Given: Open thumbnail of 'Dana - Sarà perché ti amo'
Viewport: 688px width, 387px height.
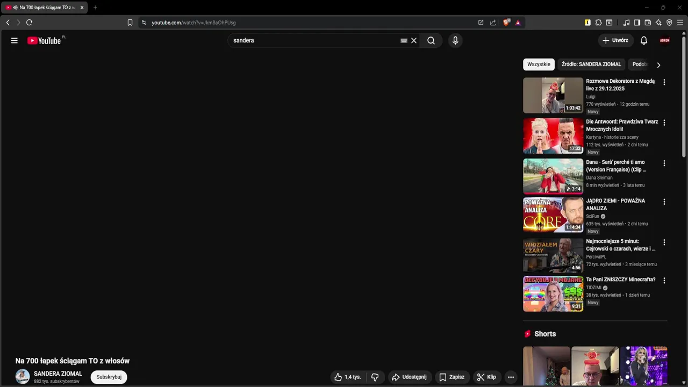Looking at the screenshot, I should click(553, 176).
